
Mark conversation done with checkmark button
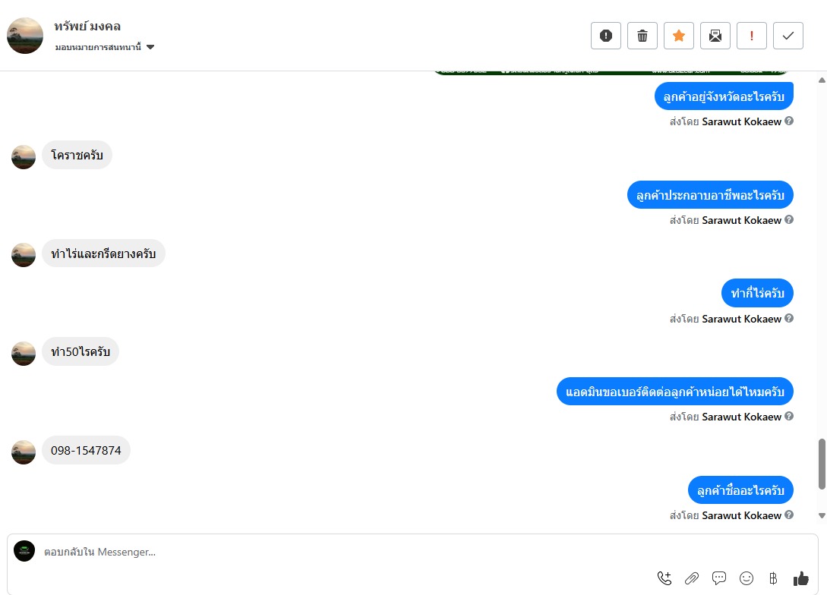click(788, 36)
